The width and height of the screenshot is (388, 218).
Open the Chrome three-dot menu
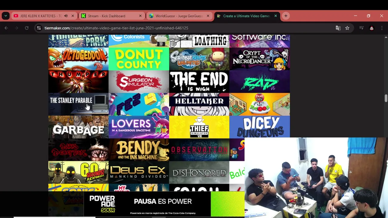382,28
